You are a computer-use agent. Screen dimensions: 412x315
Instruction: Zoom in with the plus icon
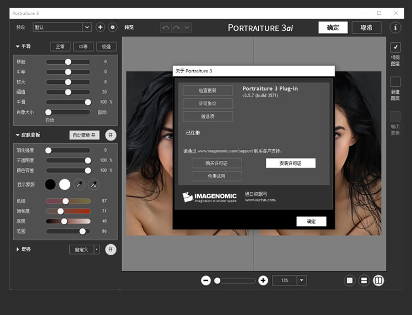[x=263, y=280]
